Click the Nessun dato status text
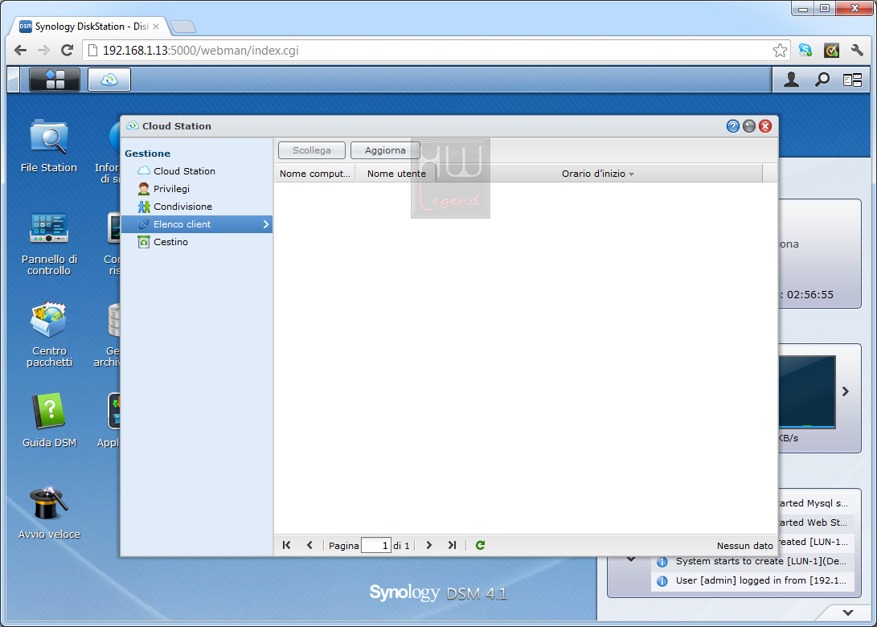 tap(745, 546)
